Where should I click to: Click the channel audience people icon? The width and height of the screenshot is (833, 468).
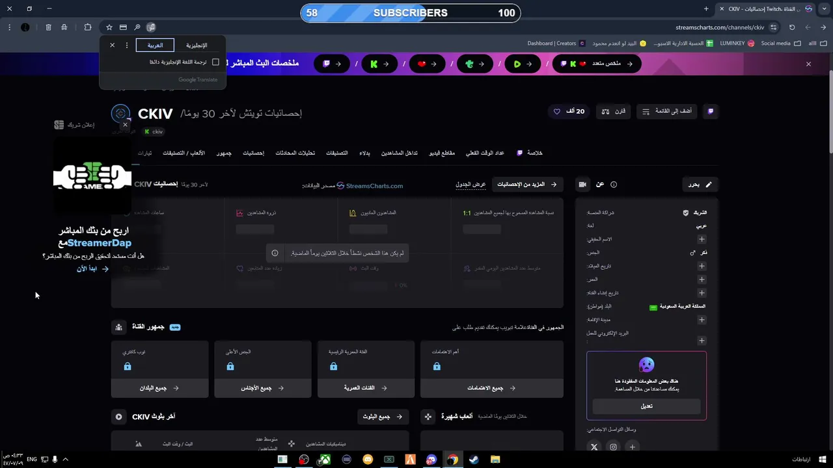[118, 327]
